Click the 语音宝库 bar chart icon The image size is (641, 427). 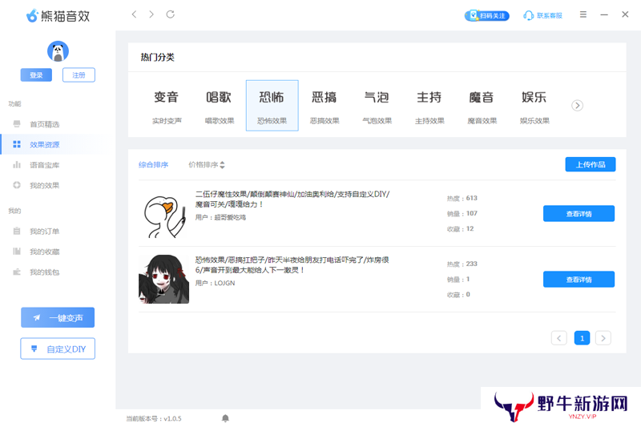pos(17,165)
